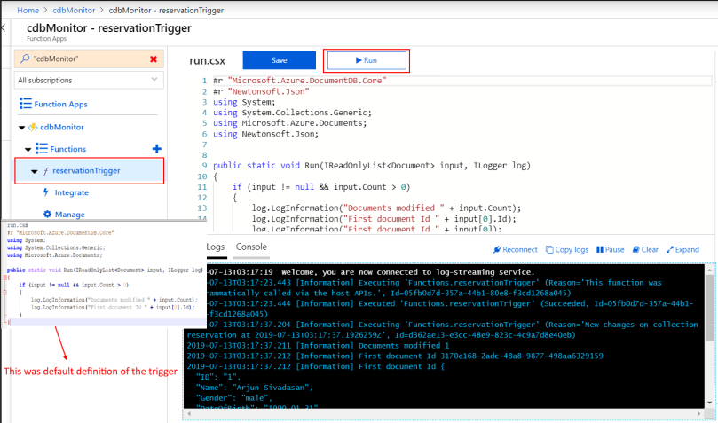Click the Home breadcrumb link

click(28, 10)
